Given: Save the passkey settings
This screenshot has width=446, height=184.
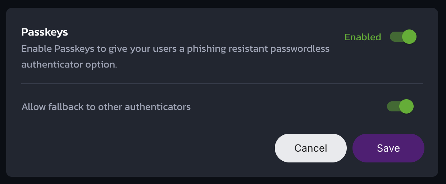Looking at the screenshot, I should (388, 148).
